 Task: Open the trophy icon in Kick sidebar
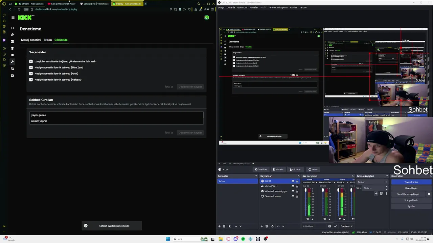[13, 48]
